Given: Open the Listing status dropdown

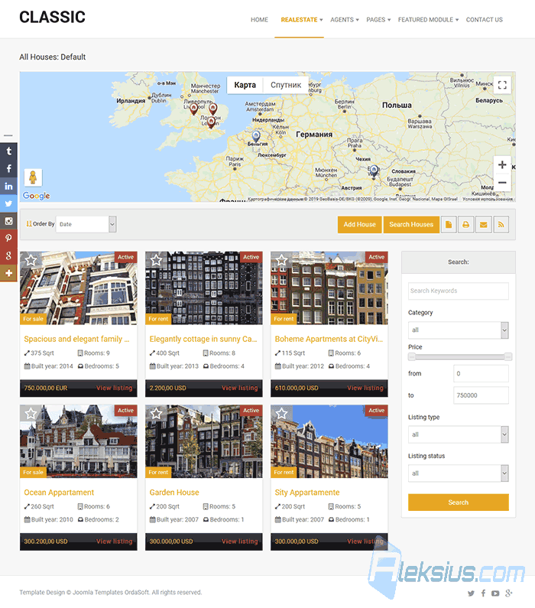Looking at the screenshot, I should coord(458,473).
